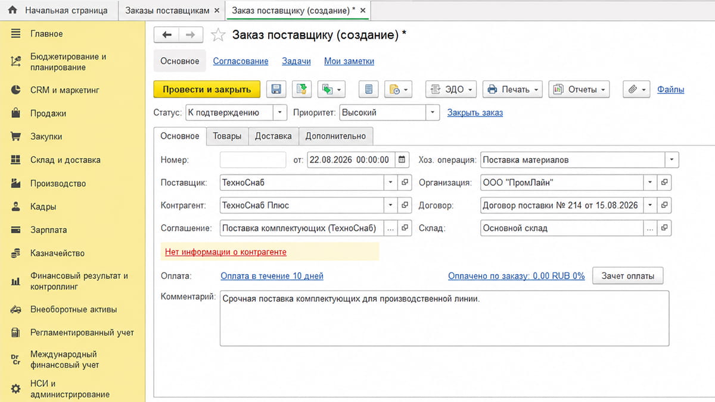This screenshot has height=402, width=715.
Task: Open the Организация record with its open icon
Action: point(665,183)
